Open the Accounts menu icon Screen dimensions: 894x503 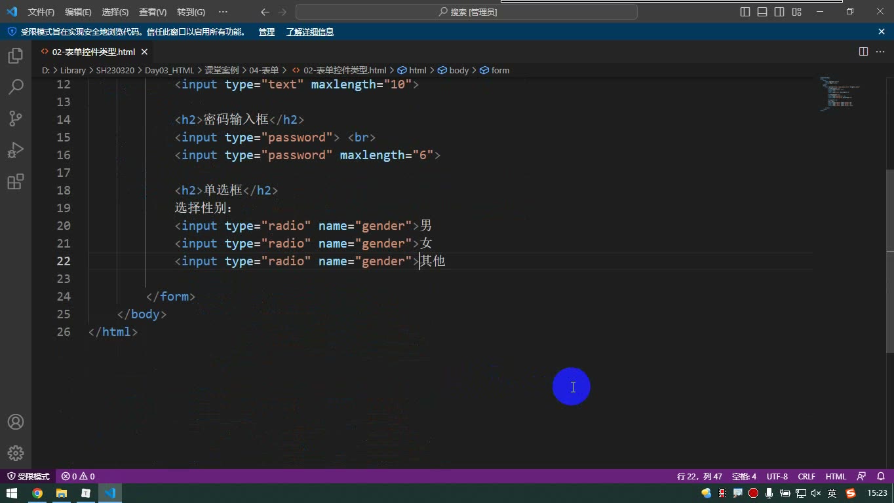click(16, 422)
